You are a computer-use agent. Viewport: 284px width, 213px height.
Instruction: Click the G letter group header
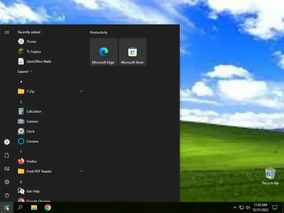(21, 182)
